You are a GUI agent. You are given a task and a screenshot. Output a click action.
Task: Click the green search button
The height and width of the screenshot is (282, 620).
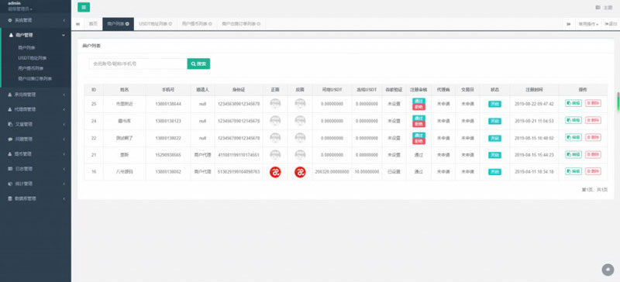pos(198,64)
